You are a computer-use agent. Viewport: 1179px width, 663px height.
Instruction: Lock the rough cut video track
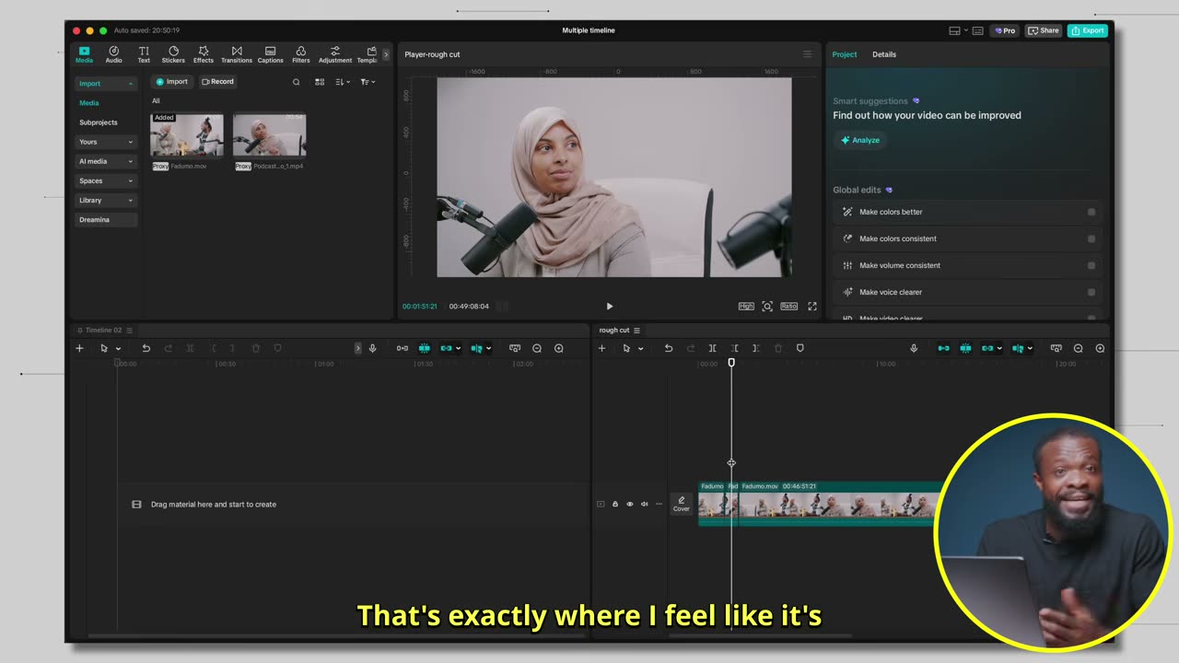click(x=615, y=504)
